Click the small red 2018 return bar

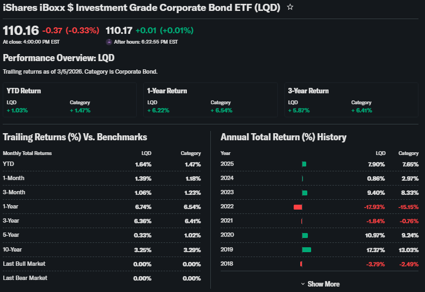pyautogui.click(x=301, y=264)
